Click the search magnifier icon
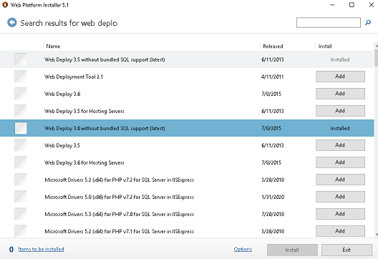This screenshot has height=259, width=378. click(x=368, y=23)
